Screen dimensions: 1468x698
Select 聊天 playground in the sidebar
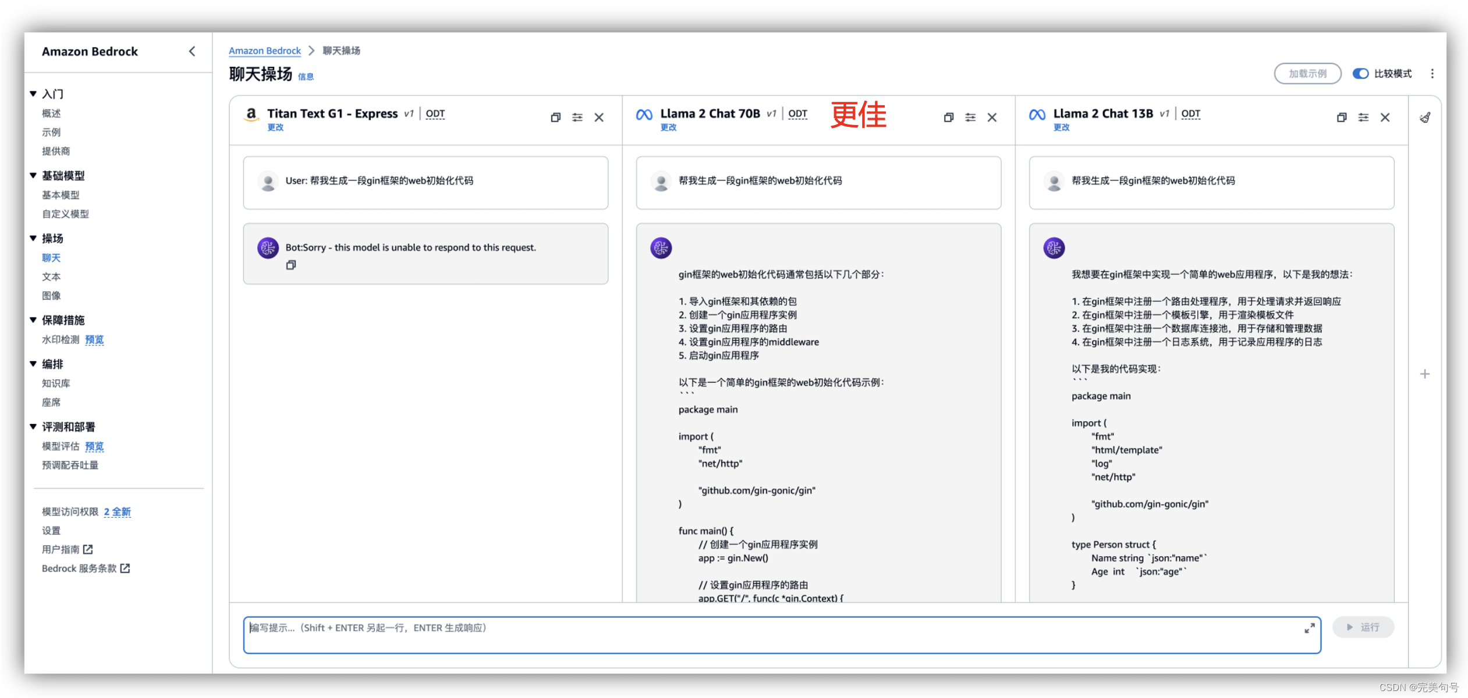click(x=51, y=258)
